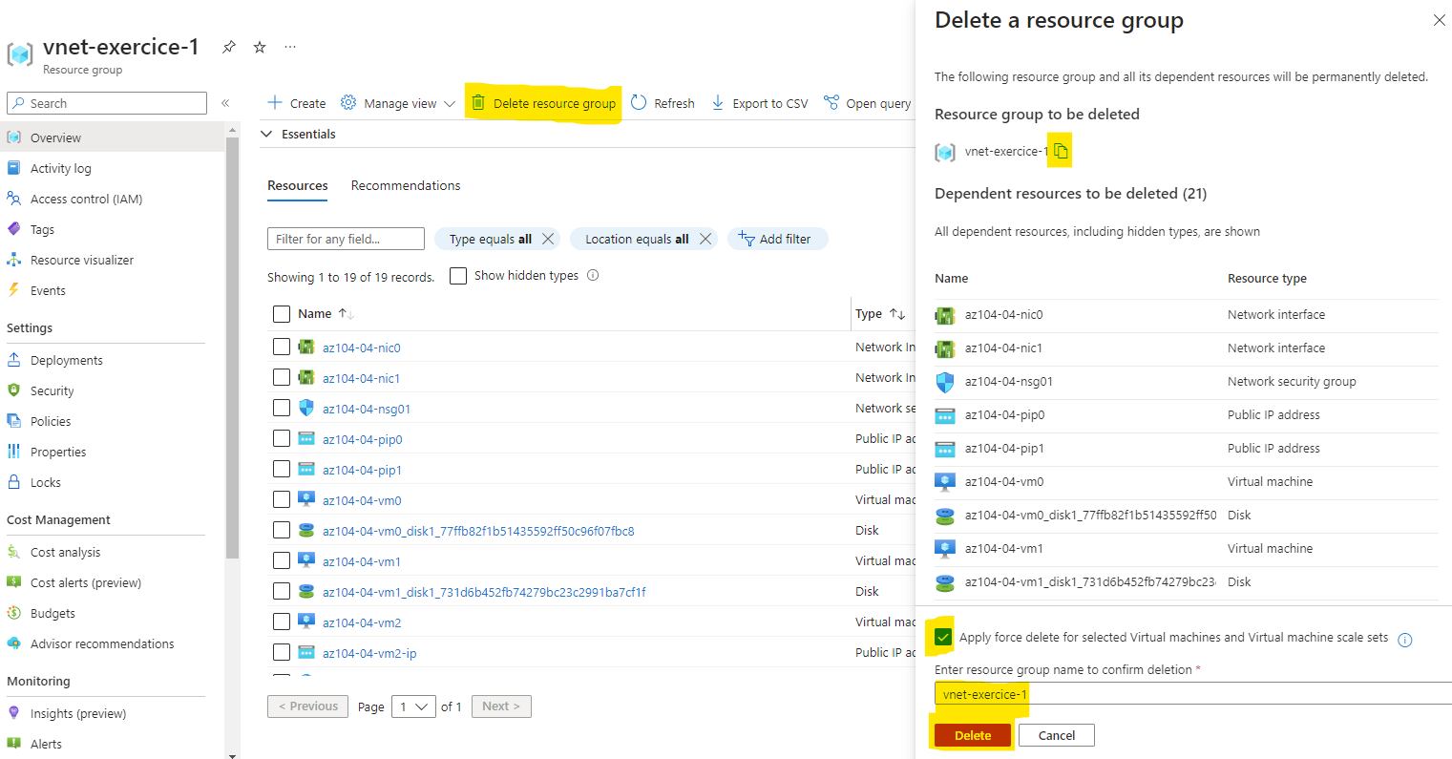Collapse the left navigation menu with the chevrons
The height and width of the screenshot is (759, 1452).
click(225, 103)
